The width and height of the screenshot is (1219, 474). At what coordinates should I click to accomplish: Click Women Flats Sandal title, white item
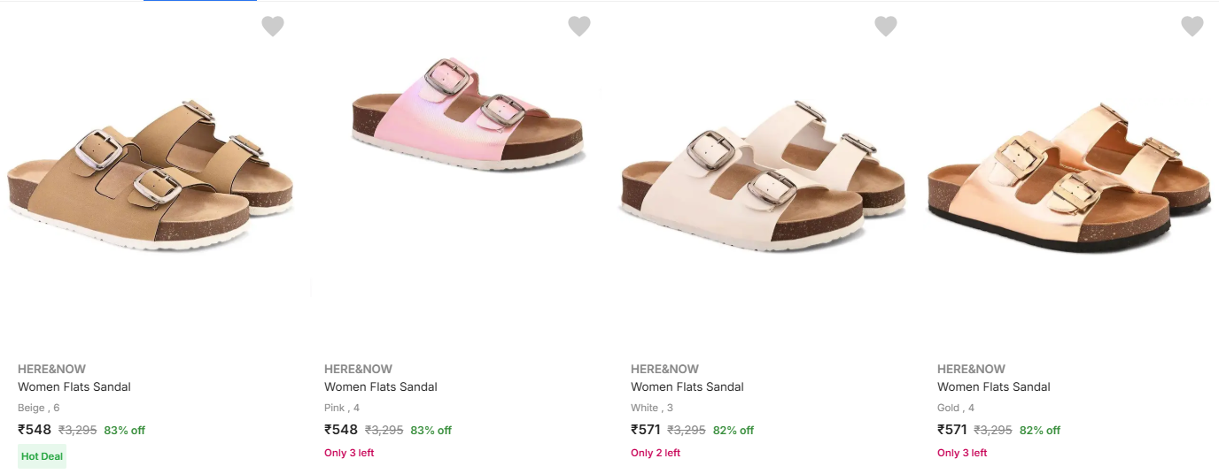(x=687, y=386)
